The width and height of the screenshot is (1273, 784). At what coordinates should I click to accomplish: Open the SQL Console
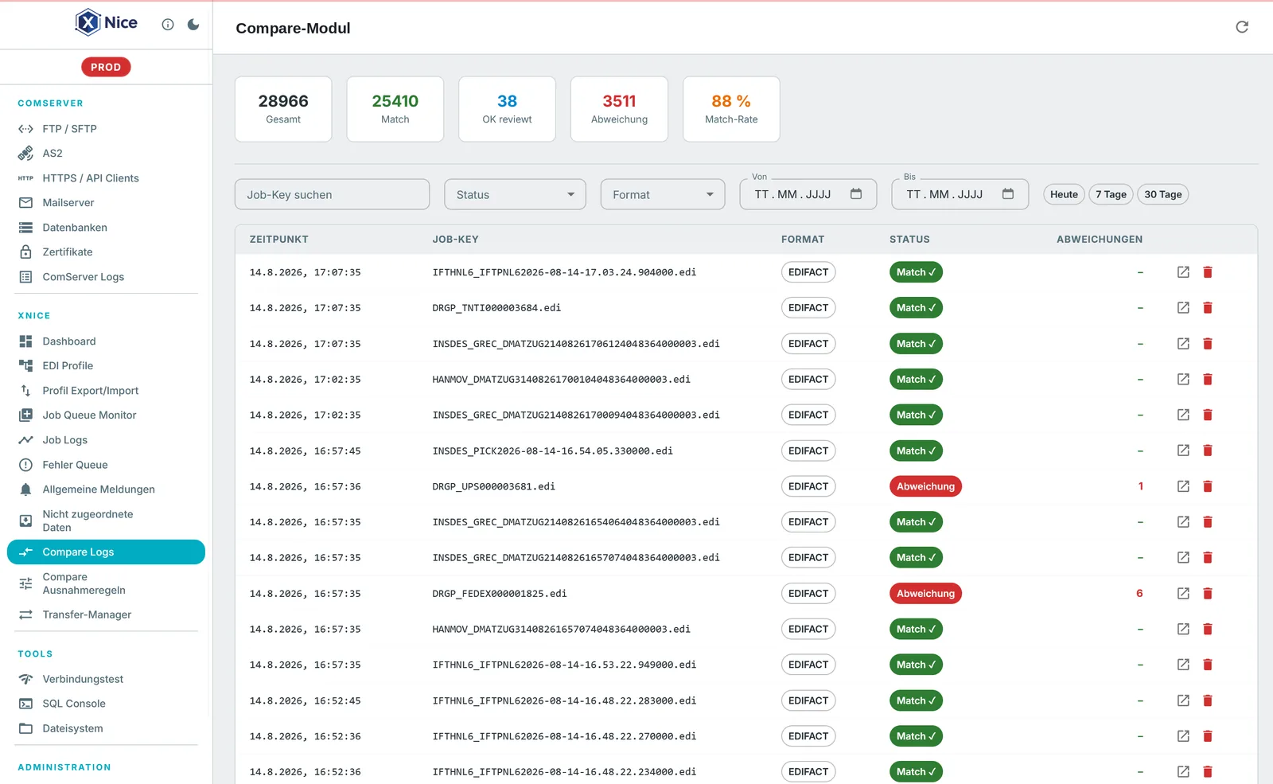pyautogui.click(x=106, y=704)
